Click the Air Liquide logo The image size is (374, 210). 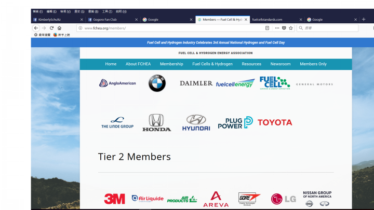point(148,199)
